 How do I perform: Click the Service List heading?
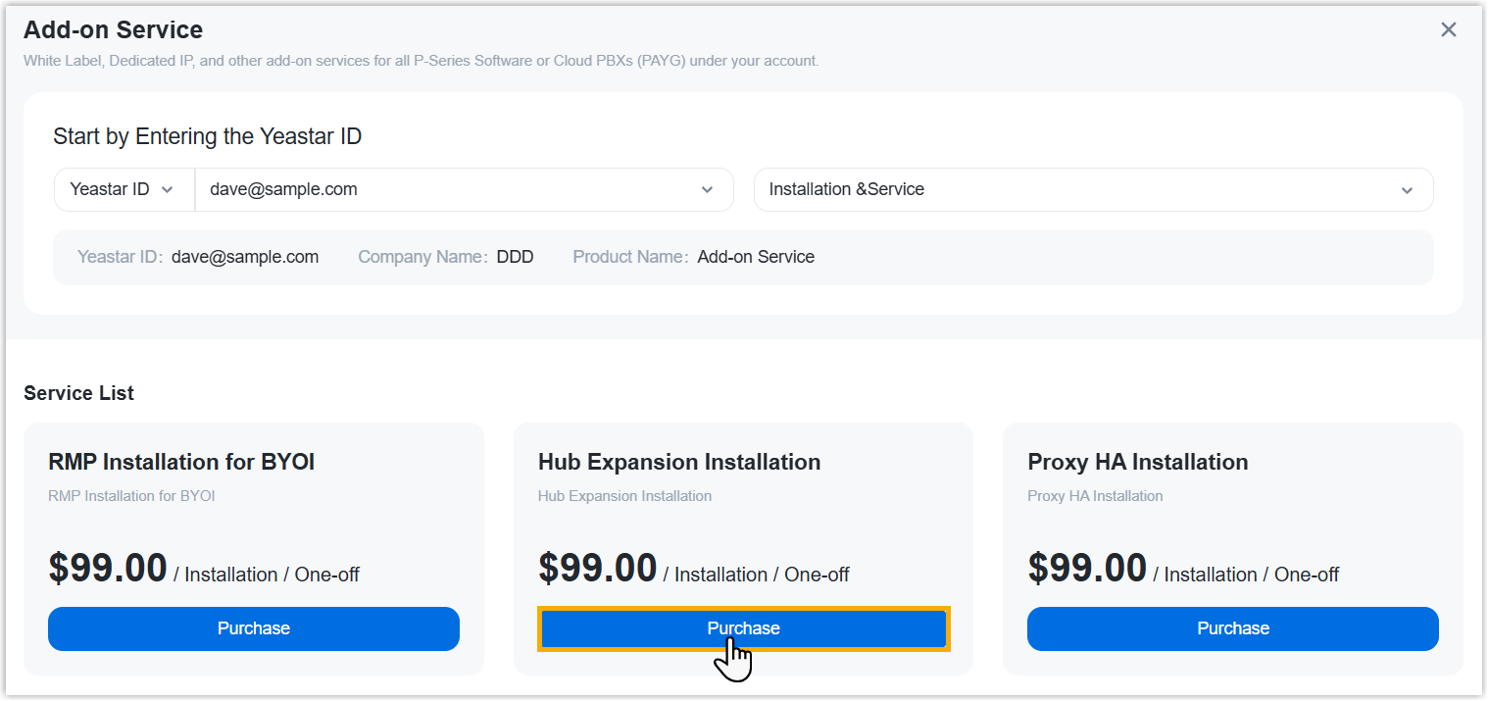[x=78, y=393]
